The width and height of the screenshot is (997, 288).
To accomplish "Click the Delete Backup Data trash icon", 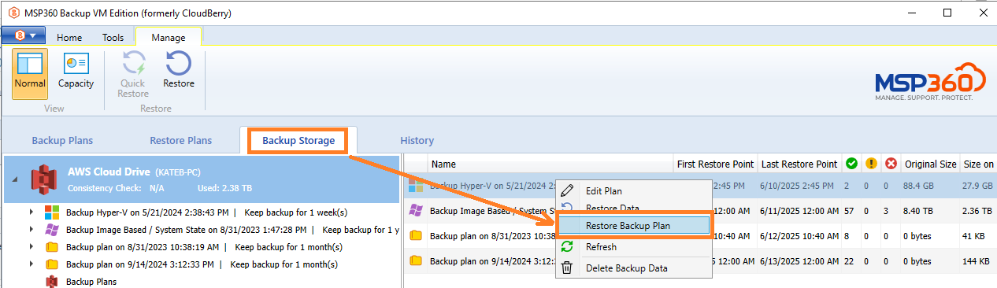I will (566, 268).
